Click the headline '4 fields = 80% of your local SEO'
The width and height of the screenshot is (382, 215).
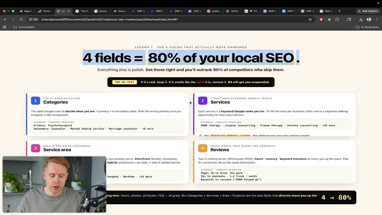click(x=191, y=58)
